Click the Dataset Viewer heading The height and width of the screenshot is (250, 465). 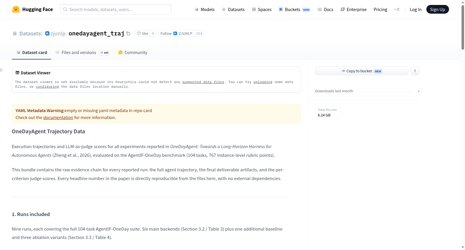pos(36,73)
